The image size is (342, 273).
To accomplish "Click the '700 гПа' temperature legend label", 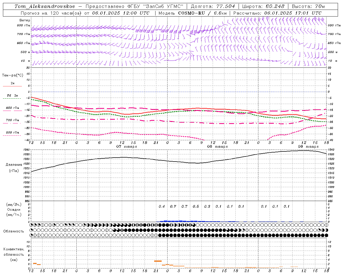I will (13, 120).
